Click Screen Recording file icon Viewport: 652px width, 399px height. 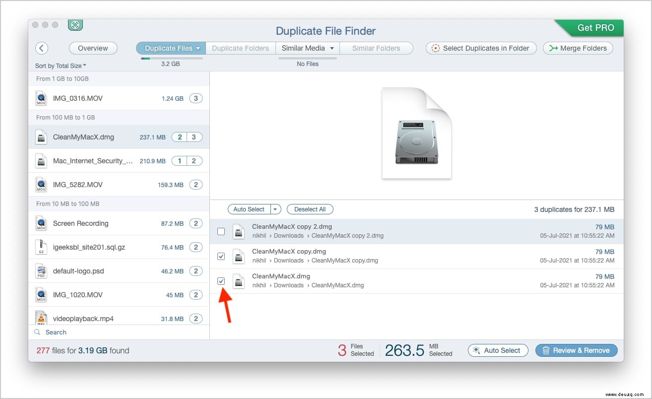pyautogui.click(x=41, y=223)
